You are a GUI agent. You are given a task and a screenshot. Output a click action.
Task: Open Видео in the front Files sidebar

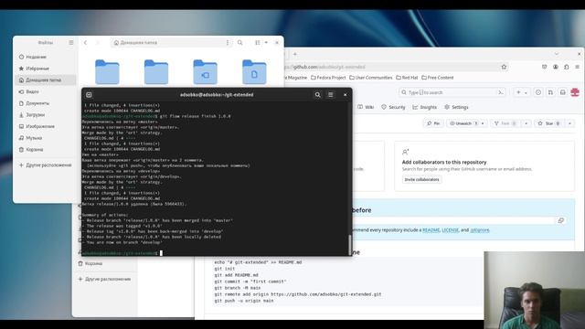coord(46,91)
